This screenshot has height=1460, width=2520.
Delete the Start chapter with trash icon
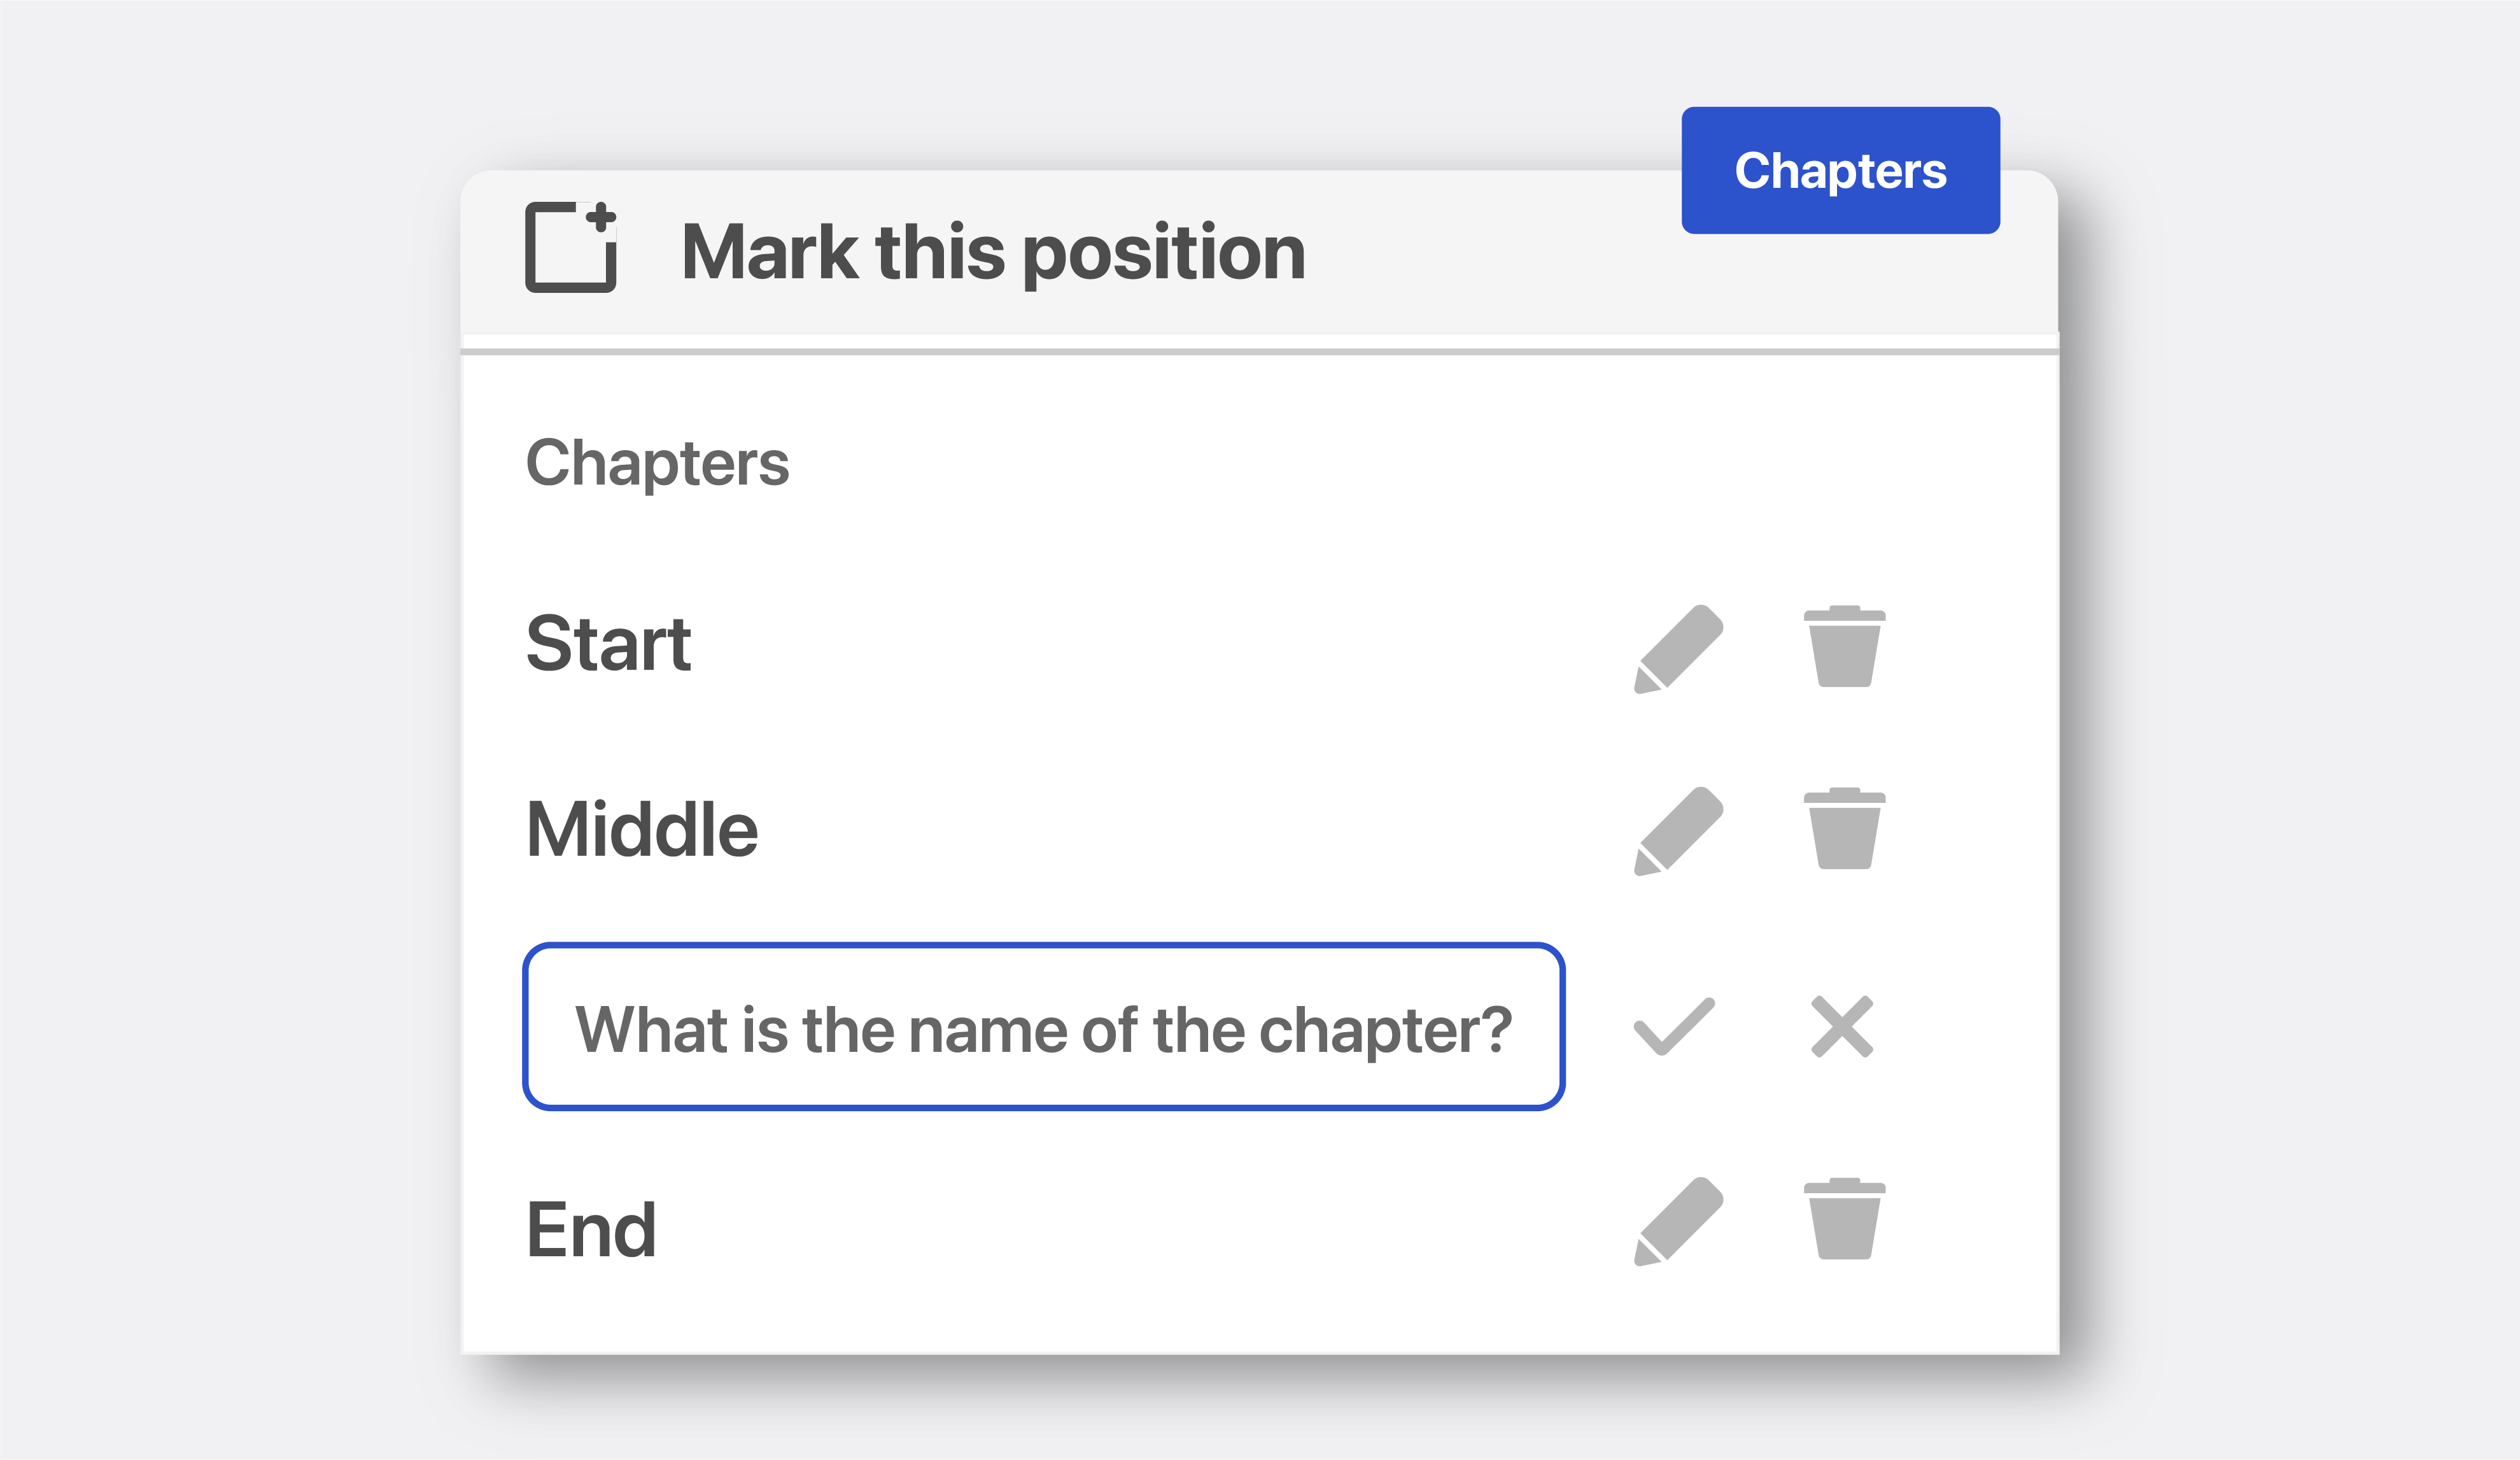pyautogui.click(x=1844, y=646)
